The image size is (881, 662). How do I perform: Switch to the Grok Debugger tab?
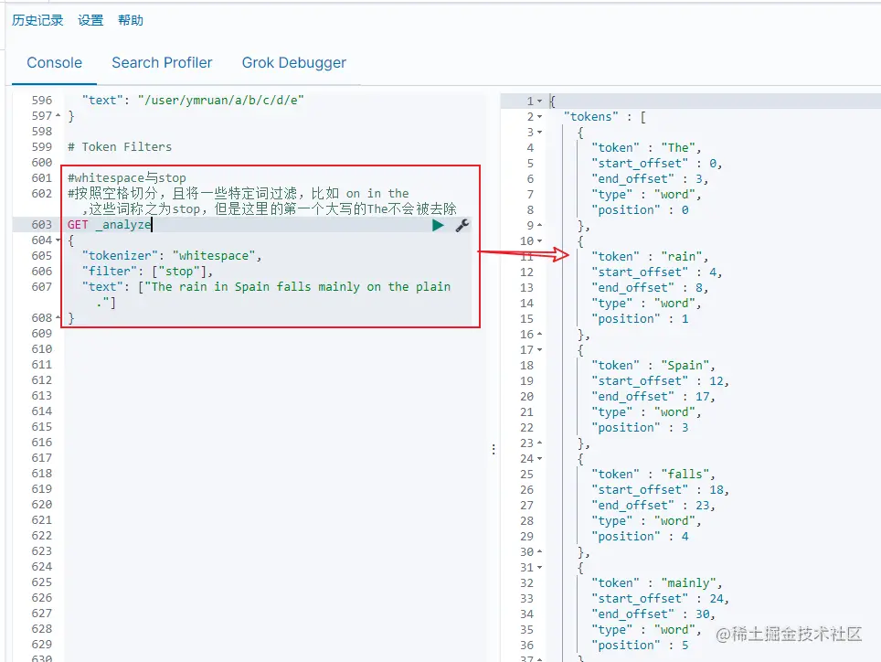tap(294, 62)
